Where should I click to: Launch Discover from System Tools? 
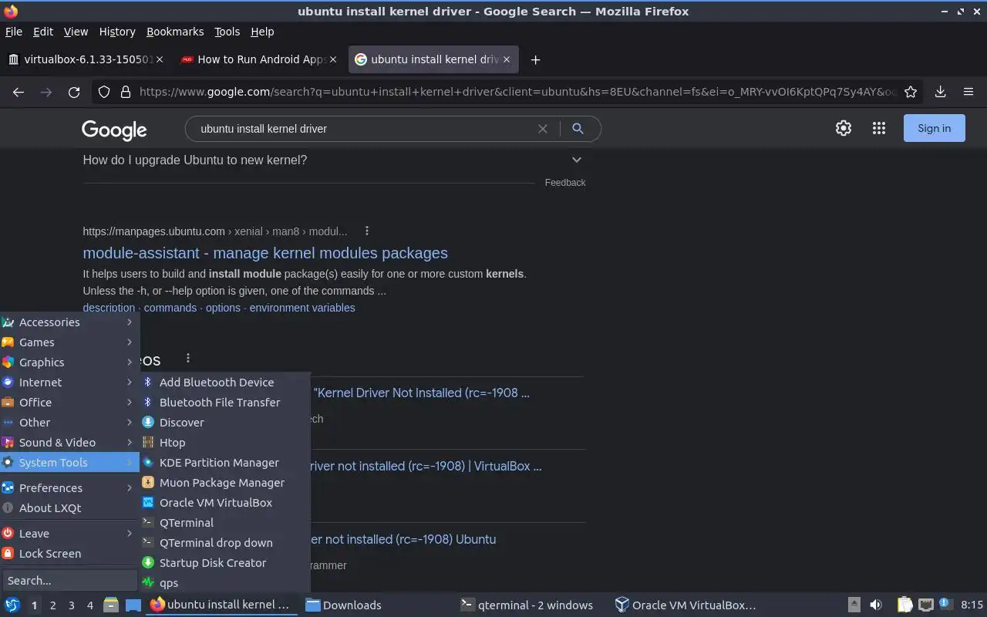click(224, 423)
